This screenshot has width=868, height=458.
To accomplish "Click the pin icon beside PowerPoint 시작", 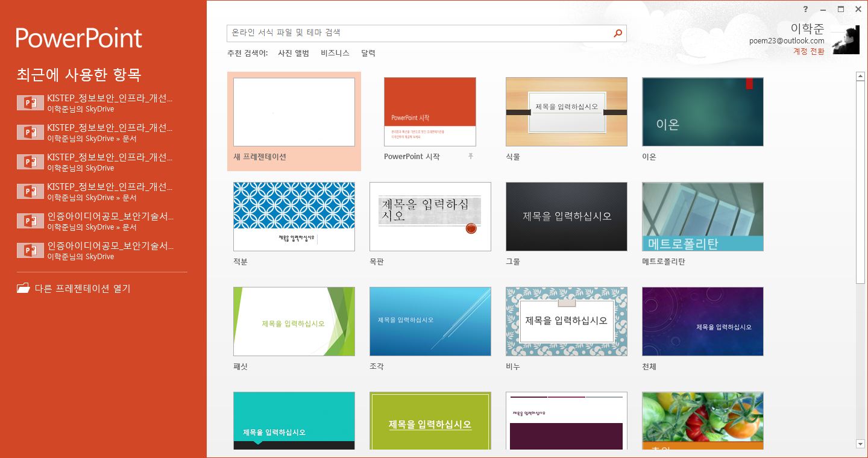I will pyautogui.click(x=471, y=156).
